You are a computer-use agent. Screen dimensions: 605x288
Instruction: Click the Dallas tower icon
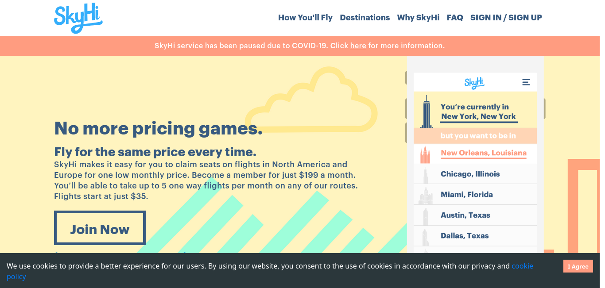pos(425,237)
